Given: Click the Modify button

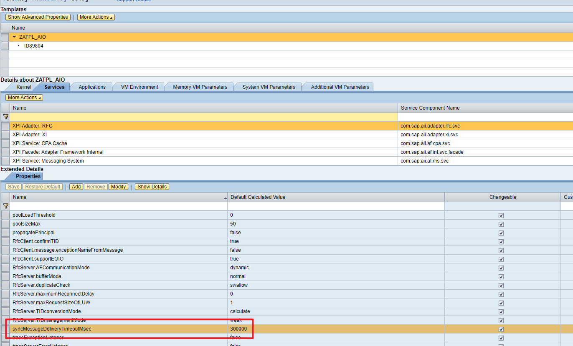Looking at the screenshot, I should (118, 186).
